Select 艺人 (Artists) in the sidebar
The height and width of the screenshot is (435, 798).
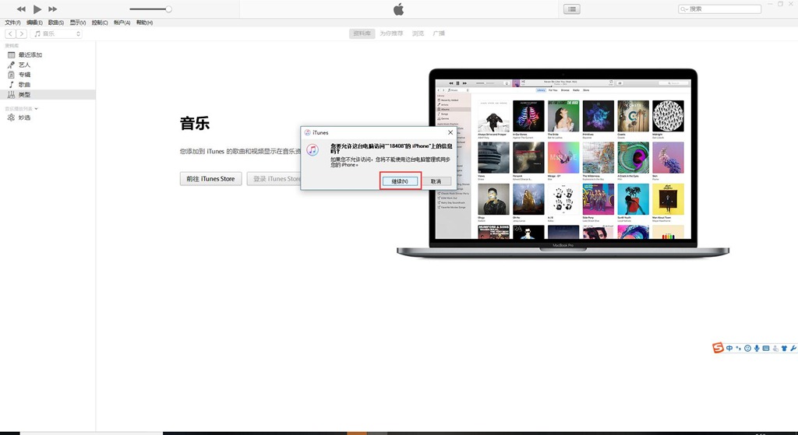(x=24, y=65)
